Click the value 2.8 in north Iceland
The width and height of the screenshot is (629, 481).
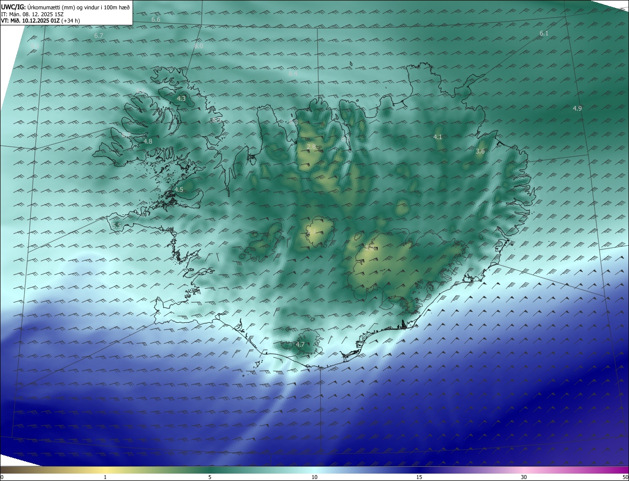click(x=311, y=147)
